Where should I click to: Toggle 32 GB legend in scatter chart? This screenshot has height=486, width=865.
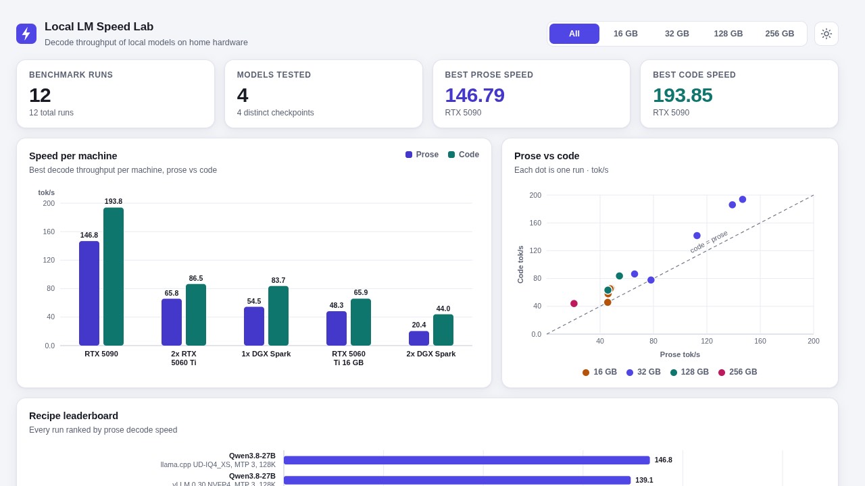pos(643,372)
